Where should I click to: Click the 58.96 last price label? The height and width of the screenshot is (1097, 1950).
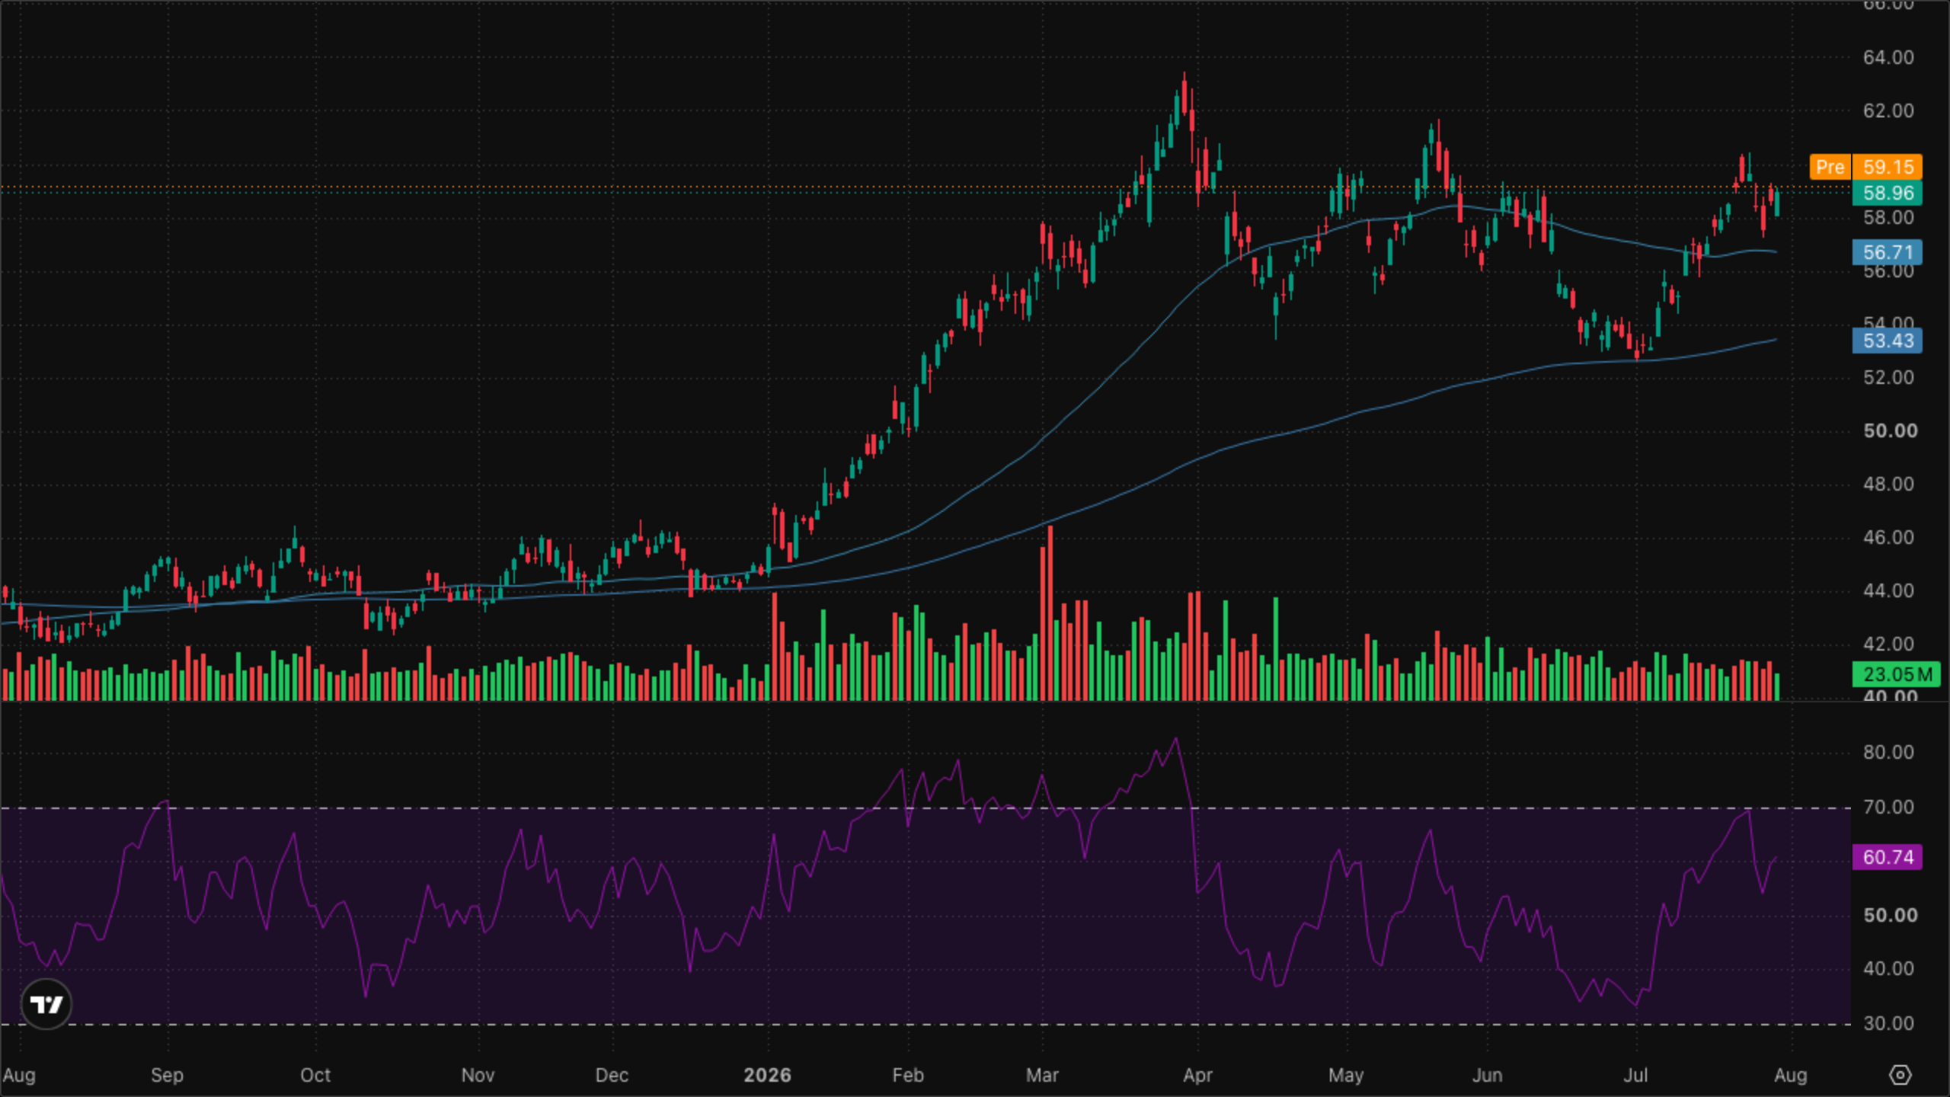pyautogui.click(x=1888, y=193)
